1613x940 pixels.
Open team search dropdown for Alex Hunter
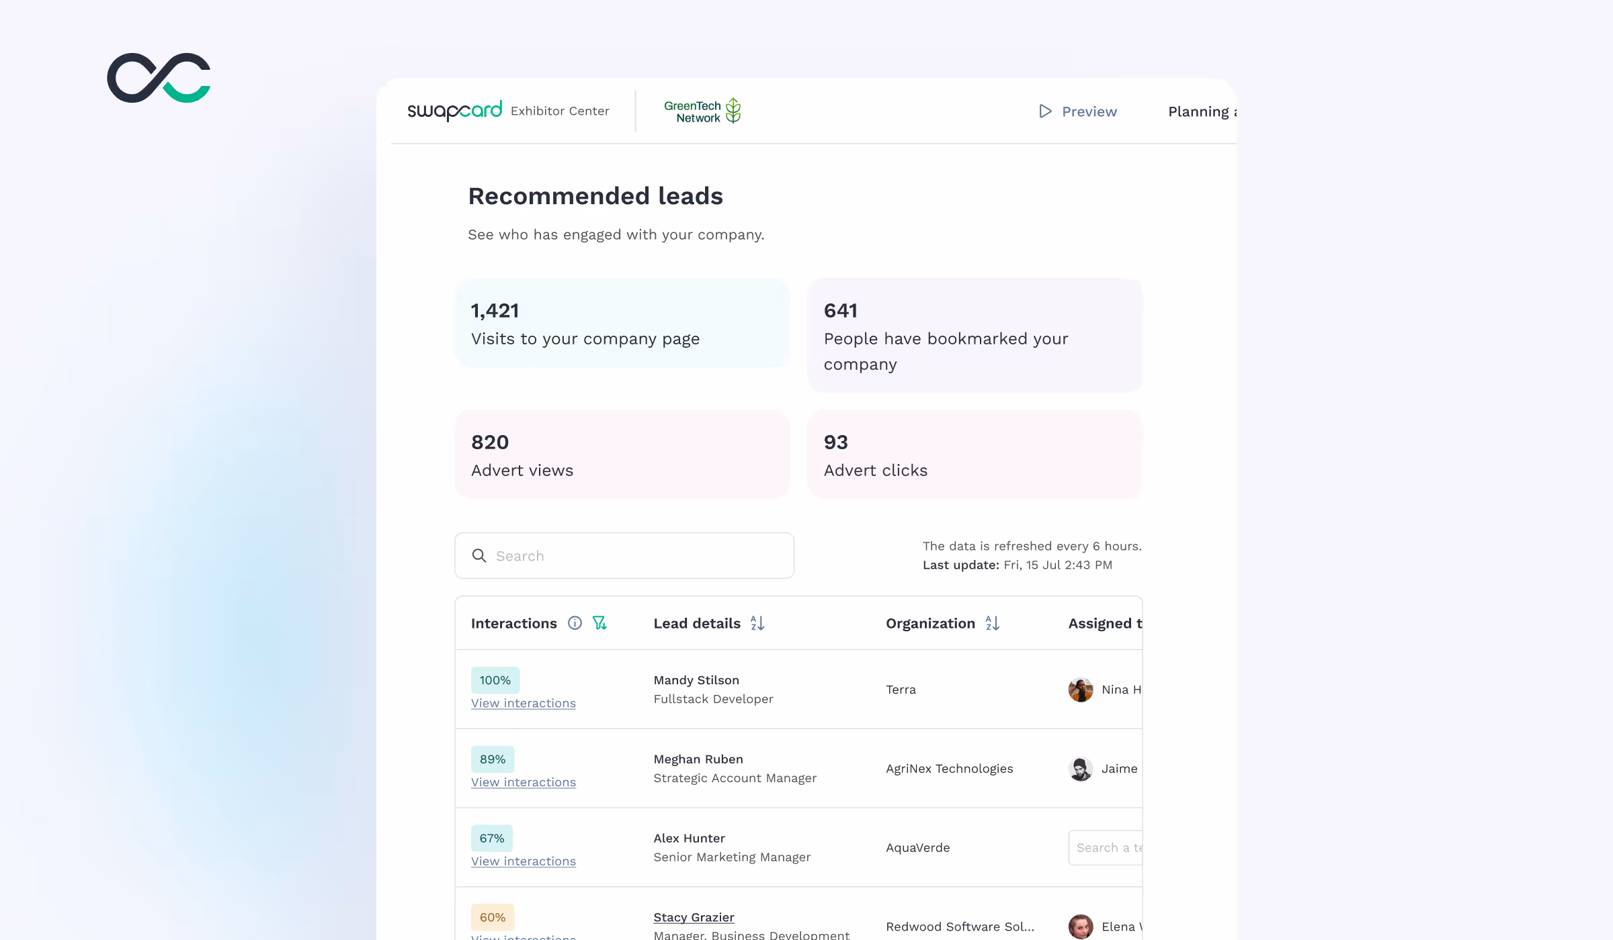1106,847
